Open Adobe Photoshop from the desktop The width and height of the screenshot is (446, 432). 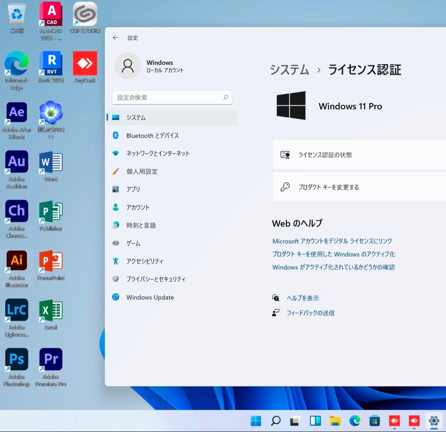[16, 359]
